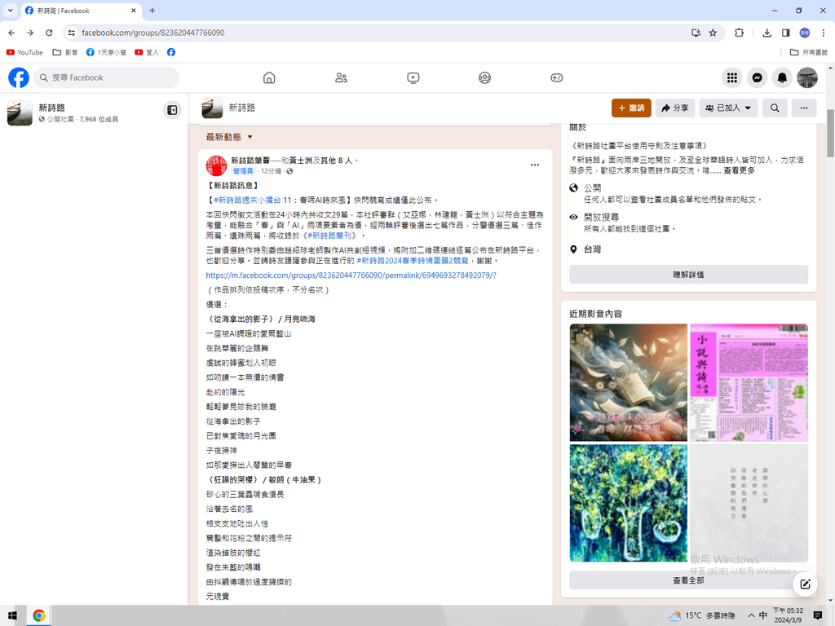Open Facebook Home feed icon

(x=269, y=77)
